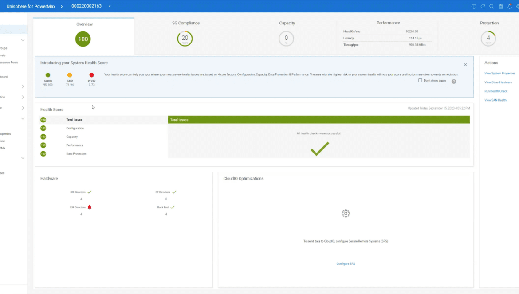Open the jobs list calendar icon
The width and height of the screenshot is (519, 294).
500,6
